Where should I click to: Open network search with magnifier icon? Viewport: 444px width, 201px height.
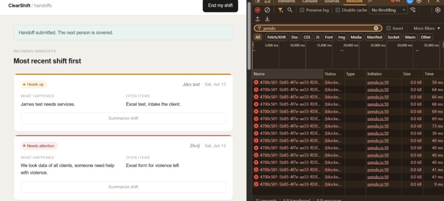pos(290,10)
